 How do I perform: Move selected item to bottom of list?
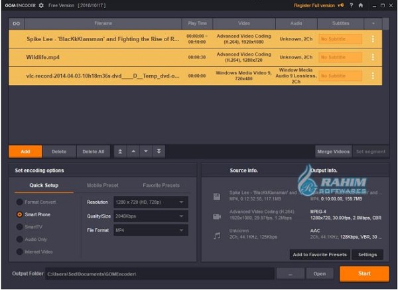point(159,151)
